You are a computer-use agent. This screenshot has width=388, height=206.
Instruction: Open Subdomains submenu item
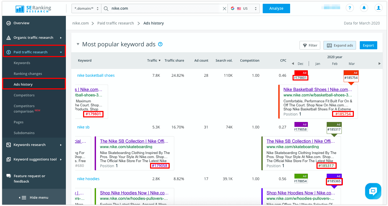click(24, 133)
